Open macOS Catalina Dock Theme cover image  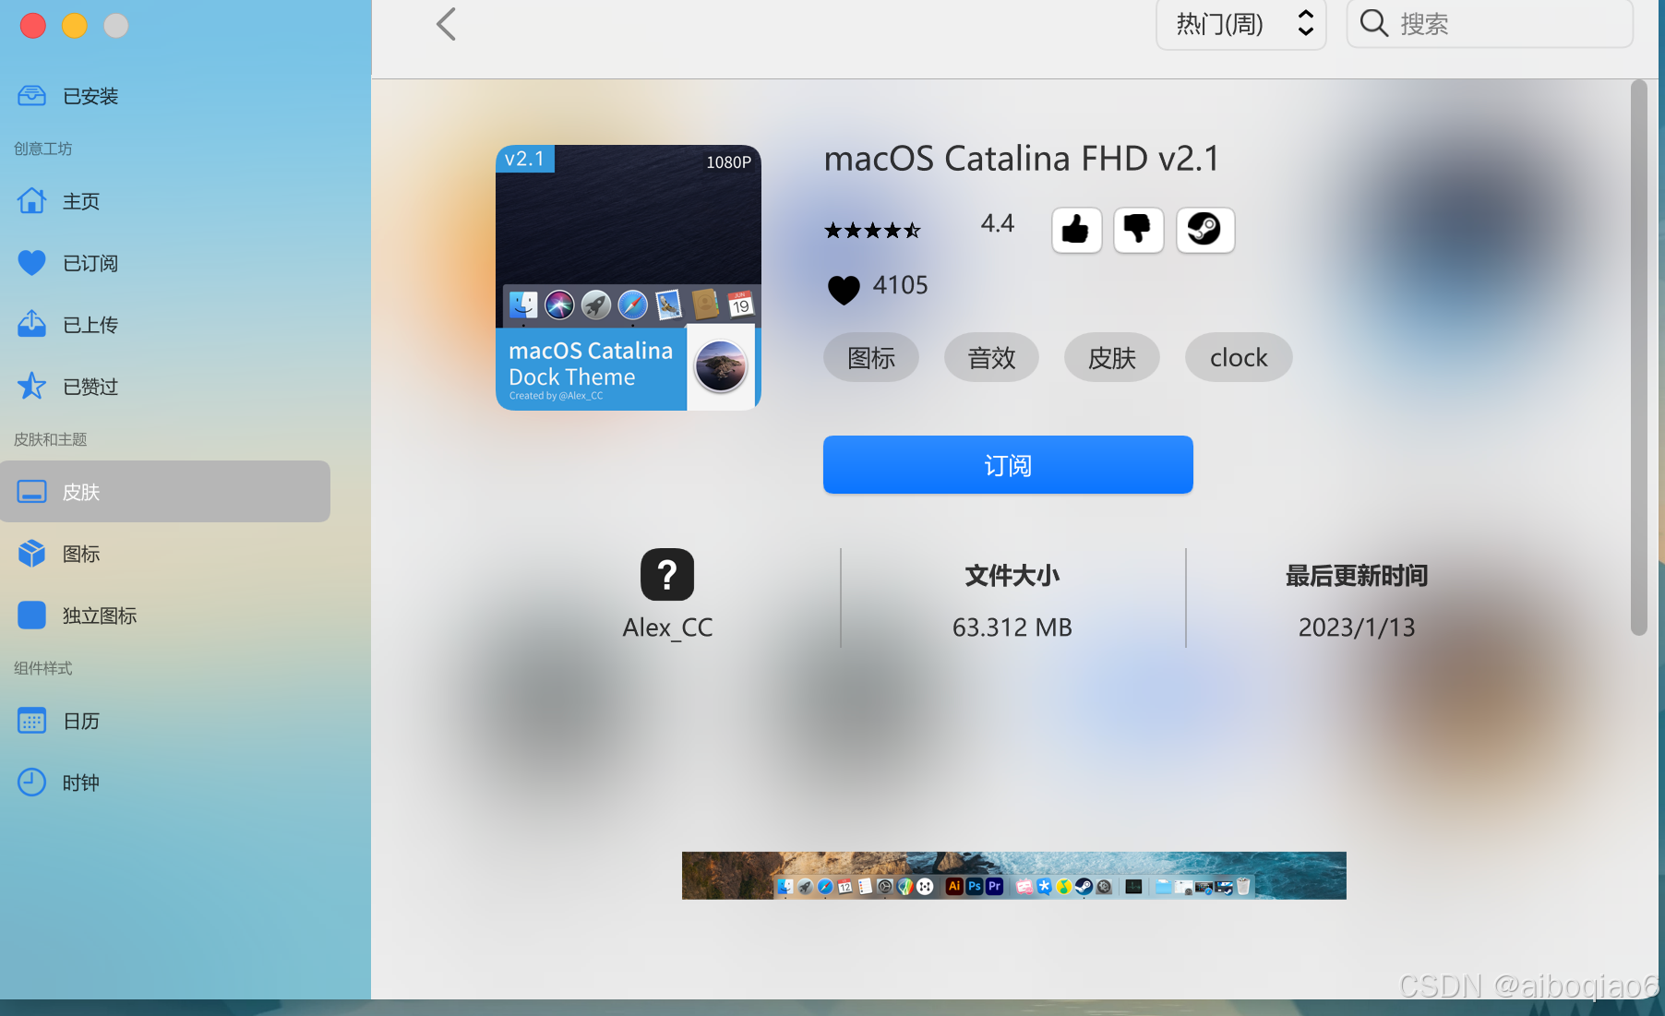click(629, 277)
